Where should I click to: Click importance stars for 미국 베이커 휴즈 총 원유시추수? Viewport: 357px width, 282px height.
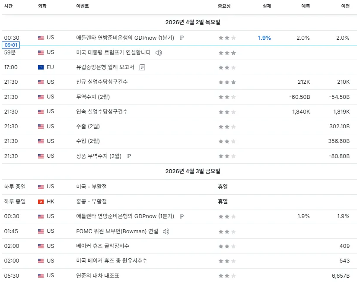[x=227, y=261]
